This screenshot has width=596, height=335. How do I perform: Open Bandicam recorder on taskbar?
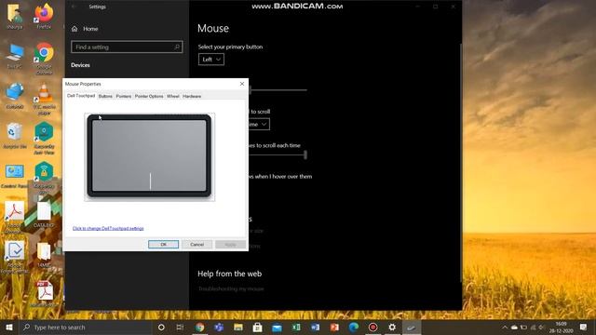[x=372, y=327]
